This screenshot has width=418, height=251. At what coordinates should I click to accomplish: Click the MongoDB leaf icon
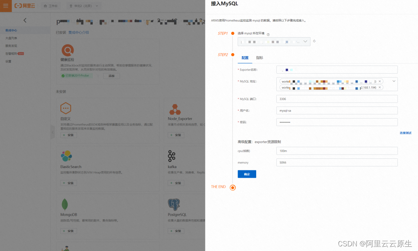click(x=65, y=205)
